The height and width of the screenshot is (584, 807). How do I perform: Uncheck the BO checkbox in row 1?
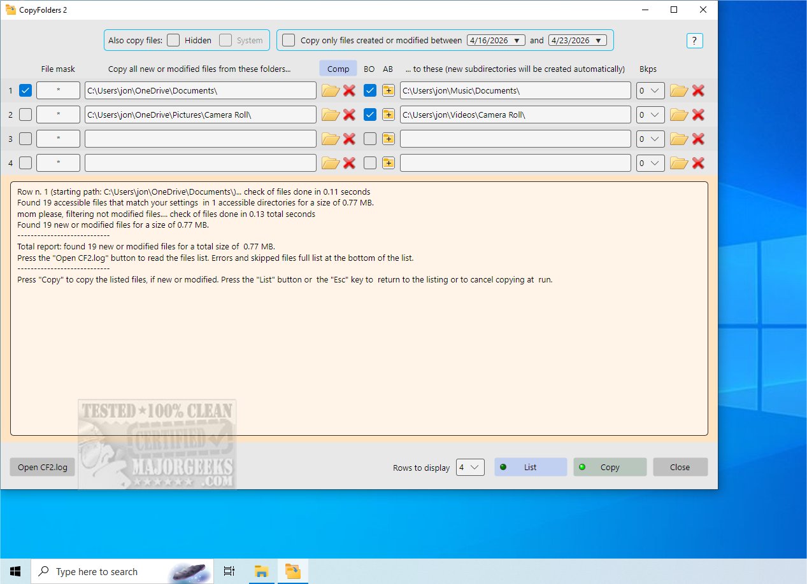tap(370, 90)
